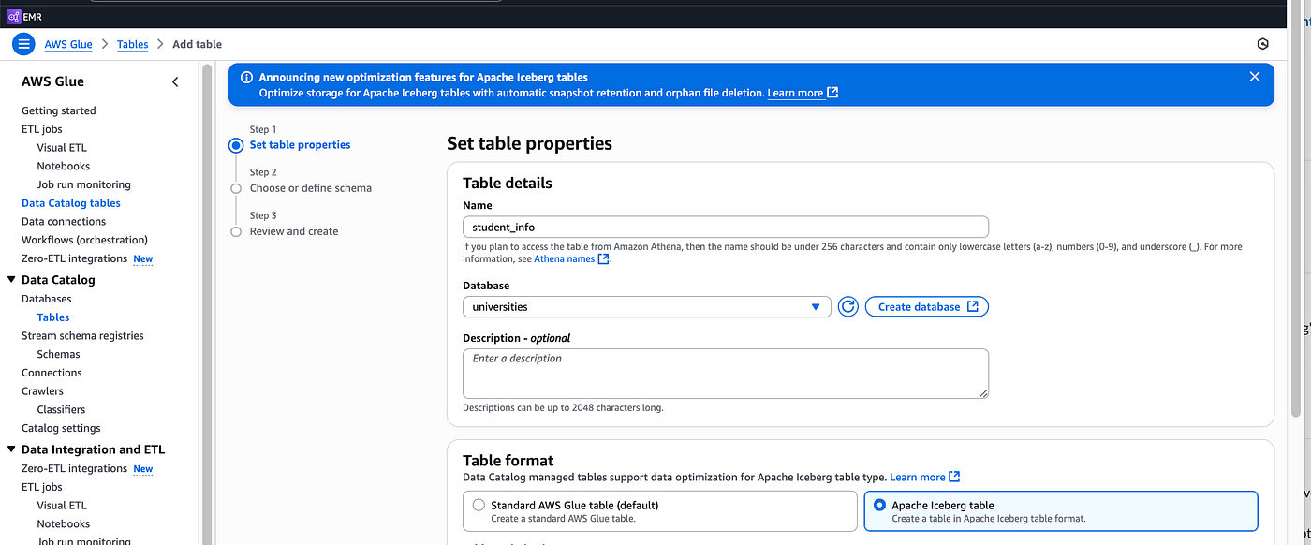1311x545 pixels.
Task: Open Catalog settings in sidebar
Action: coord(61,428)
